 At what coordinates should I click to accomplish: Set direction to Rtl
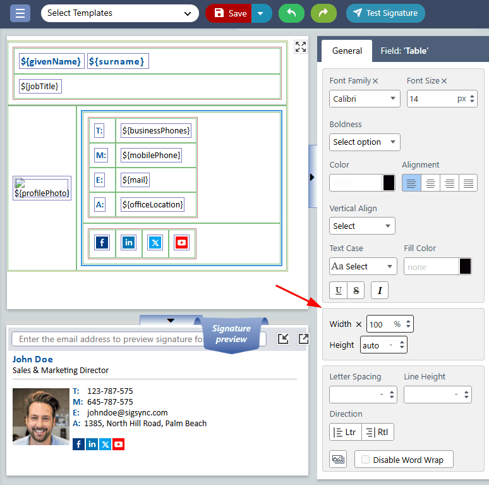[x=377, y=433]
